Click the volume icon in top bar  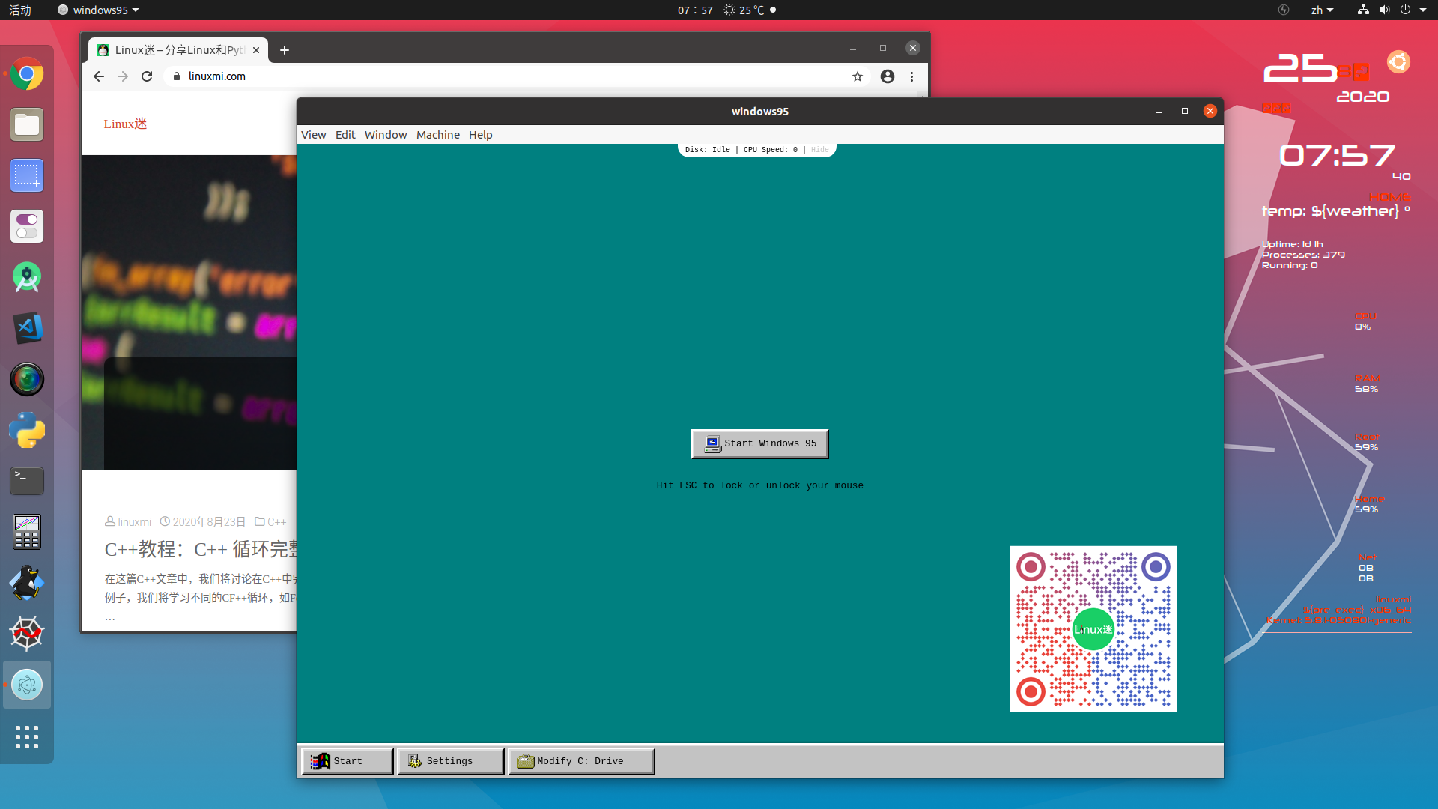click(x=1384, y=10)
